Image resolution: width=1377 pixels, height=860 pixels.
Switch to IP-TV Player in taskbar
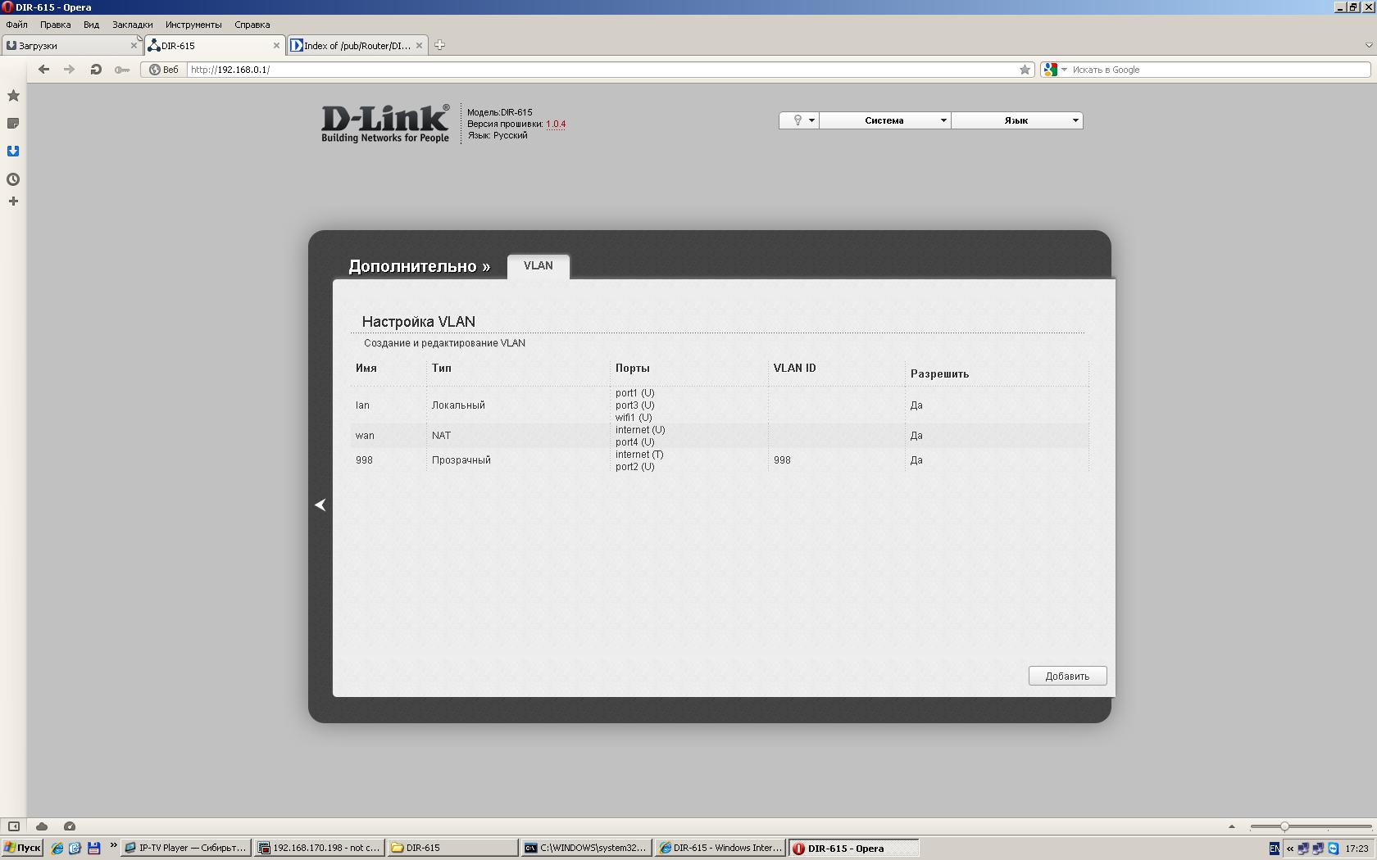pos(185,849)
